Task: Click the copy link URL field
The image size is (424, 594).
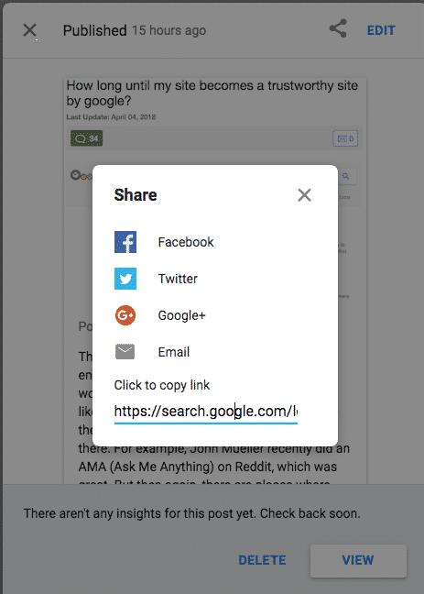Action: pos(205,412)
